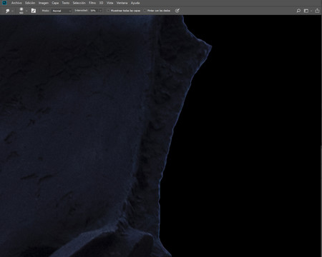Open the Intensidad slider dropdown arrow
Image resolution: width=322 pixels, height=257 pixels.
pos(100,11)
